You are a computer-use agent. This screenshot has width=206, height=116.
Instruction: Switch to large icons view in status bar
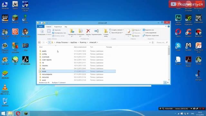click(x=168, y=82)
